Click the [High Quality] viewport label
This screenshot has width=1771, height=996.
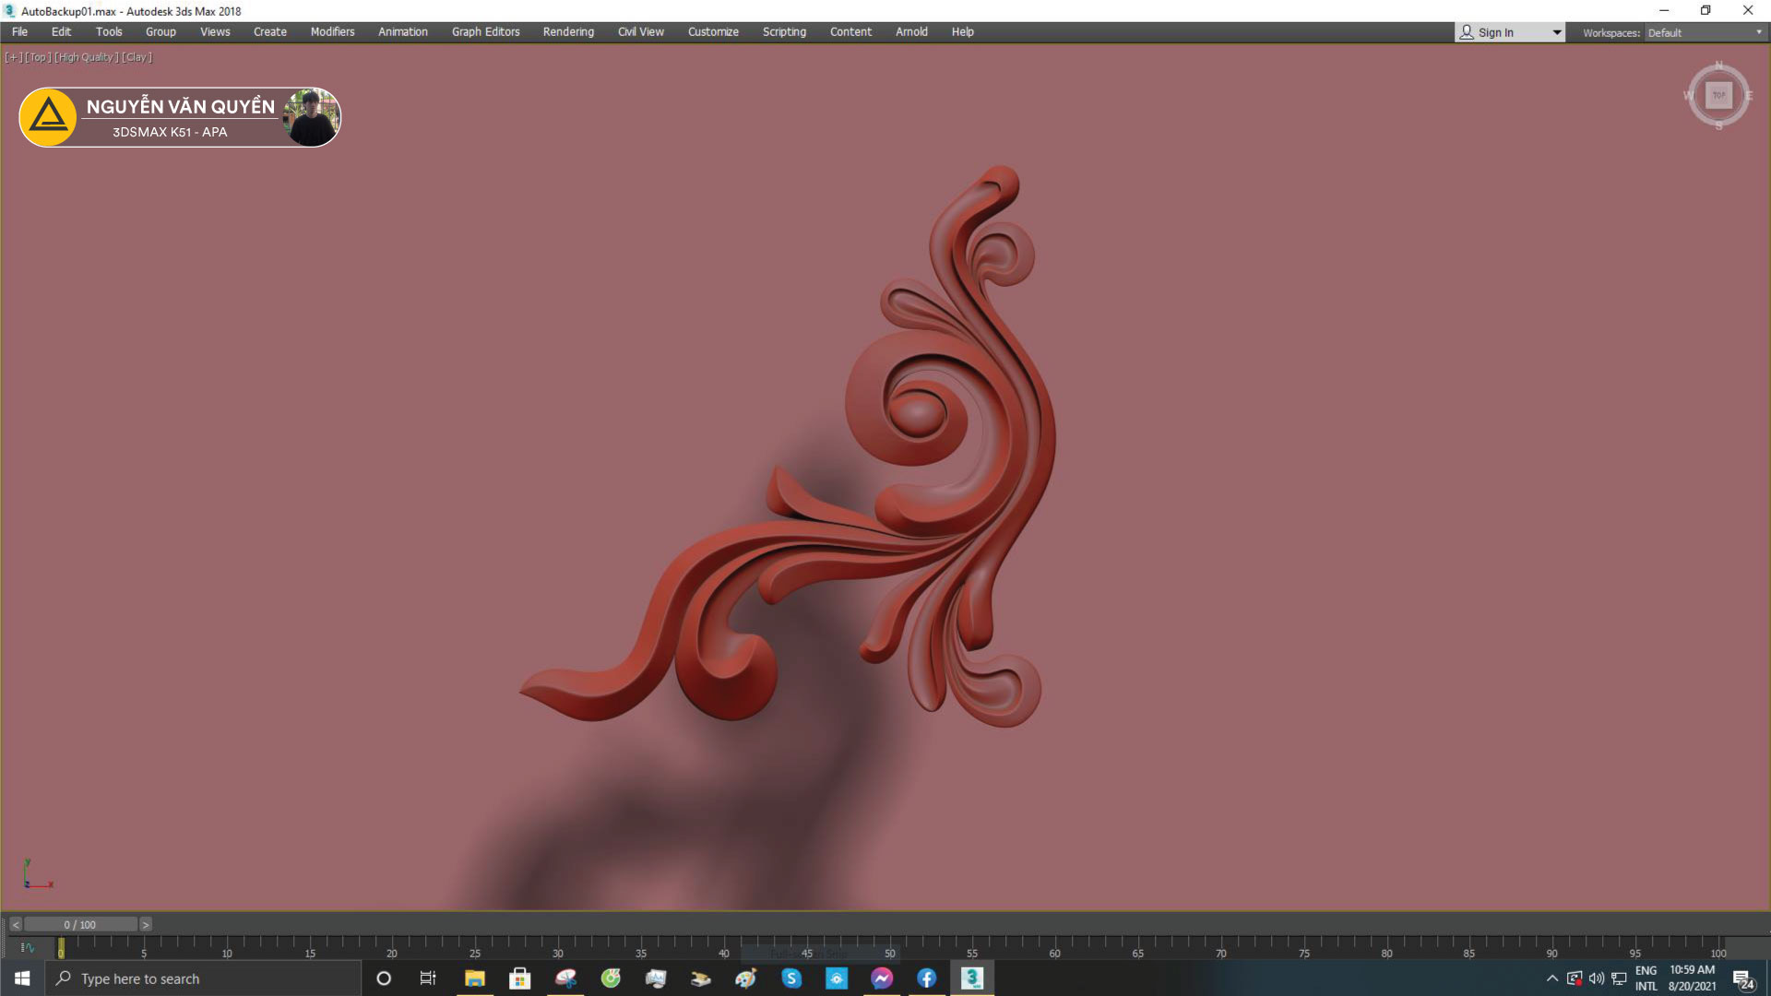click(86, 57)
